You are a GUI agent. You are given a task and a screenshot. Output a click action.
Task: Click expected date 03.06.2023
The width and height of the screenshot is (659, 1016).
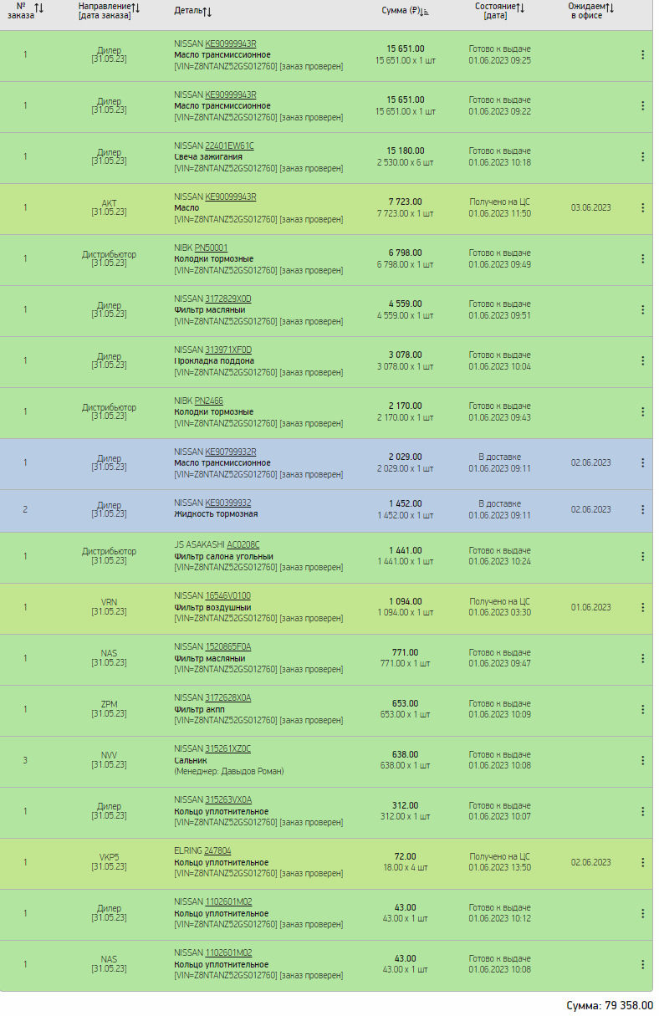tap(590, 207)
